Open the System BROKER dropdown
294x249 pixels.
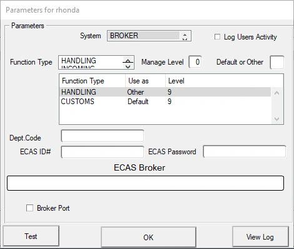click(149, 36)
